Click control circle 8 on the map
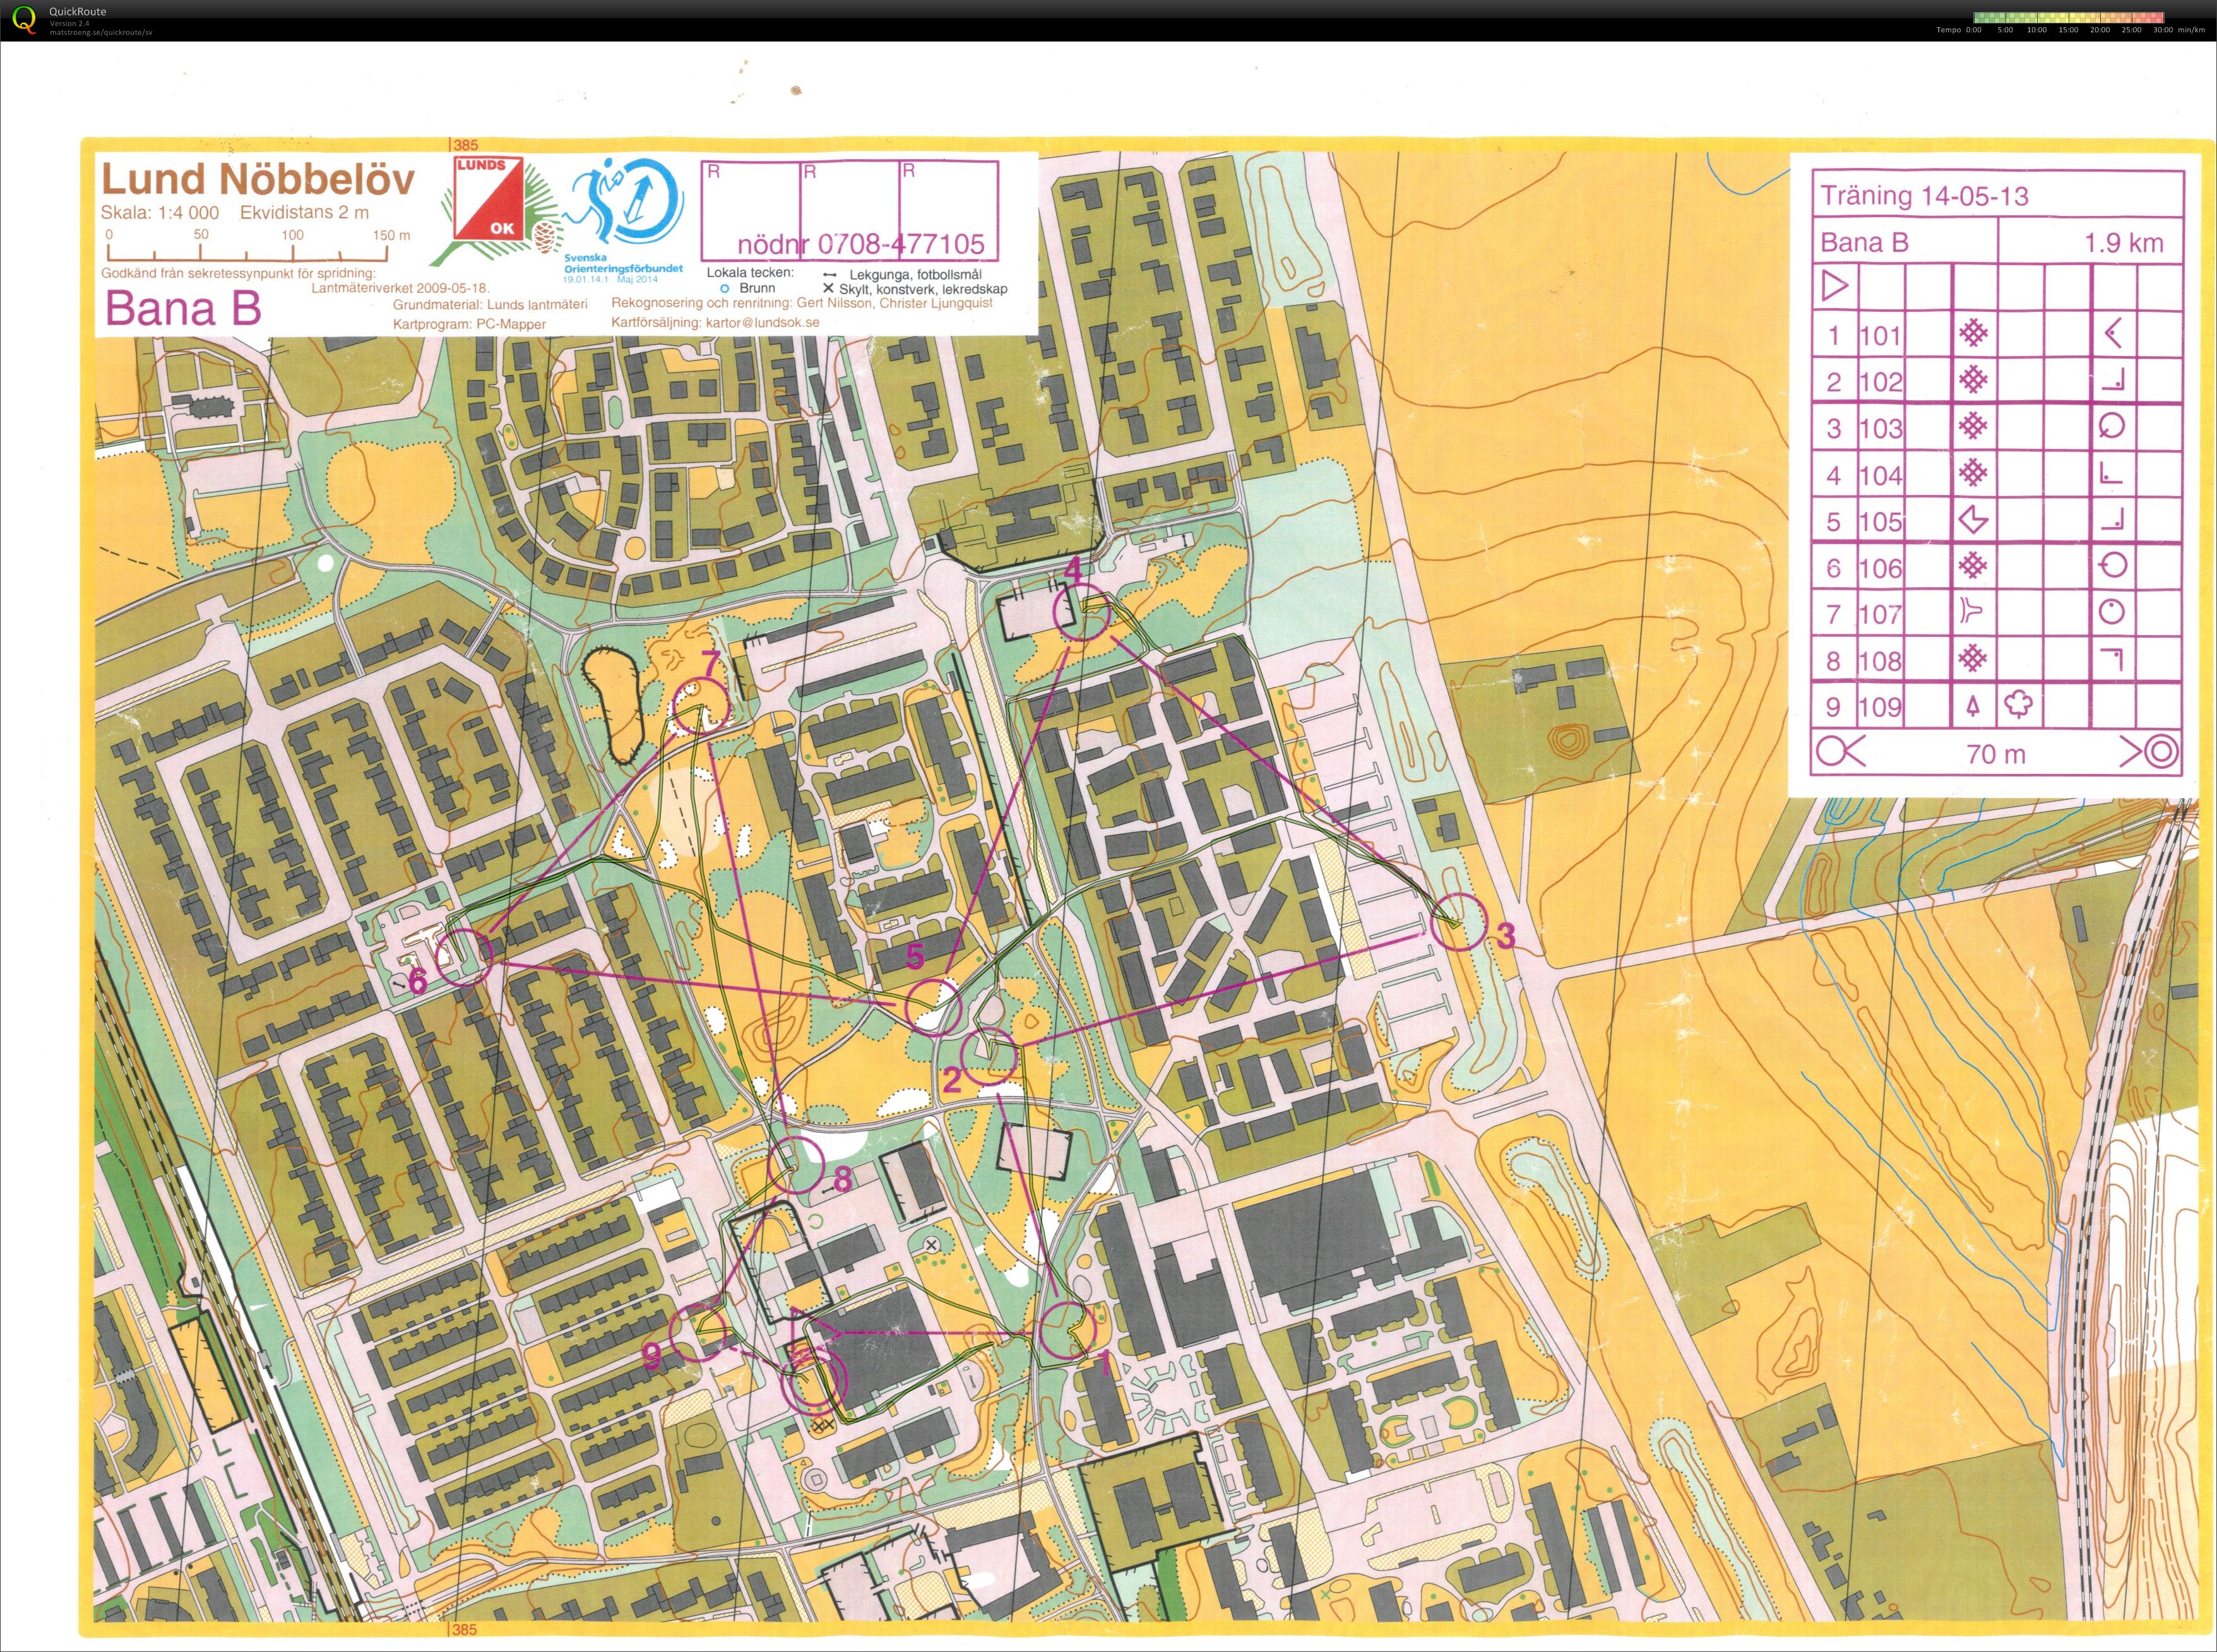This screenshot has width=2217, height=1652. coord(796,1165)
